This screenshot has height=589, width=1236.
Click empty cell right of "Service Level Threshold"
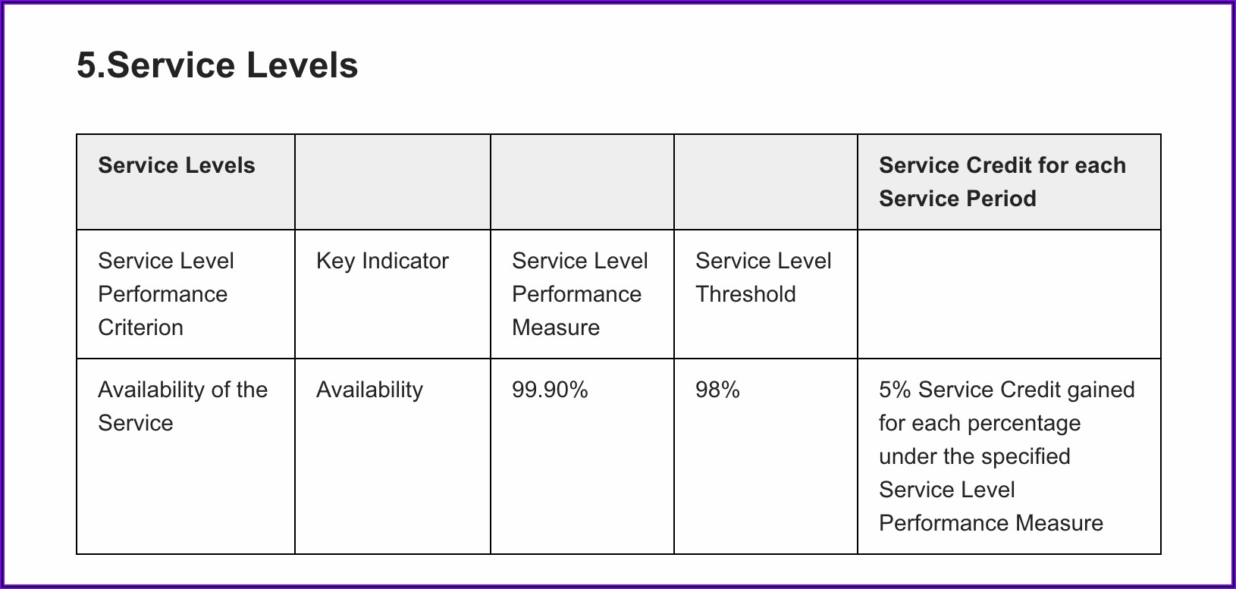click(x=1009, y=294)
